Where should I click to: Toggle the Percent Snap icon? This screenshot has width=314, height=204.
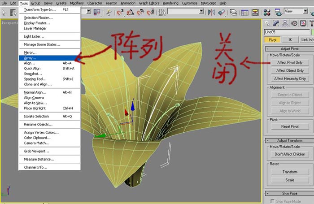point(140,13)
